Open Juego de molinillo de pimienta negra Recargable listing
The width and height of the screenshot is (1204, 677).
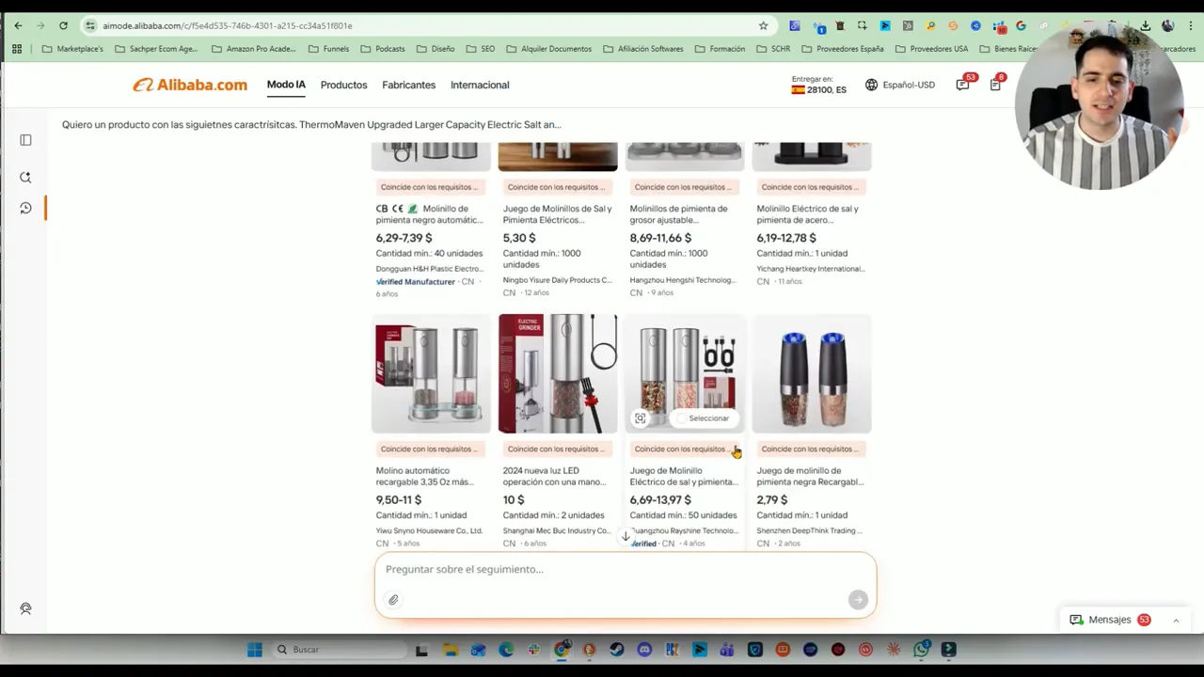click(810, 476)
